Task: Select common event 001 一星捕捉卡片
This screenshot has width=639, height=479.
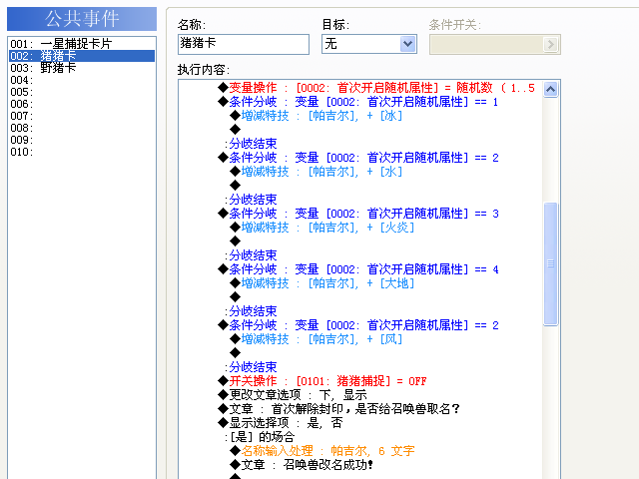Action: [x=82, y=44]
